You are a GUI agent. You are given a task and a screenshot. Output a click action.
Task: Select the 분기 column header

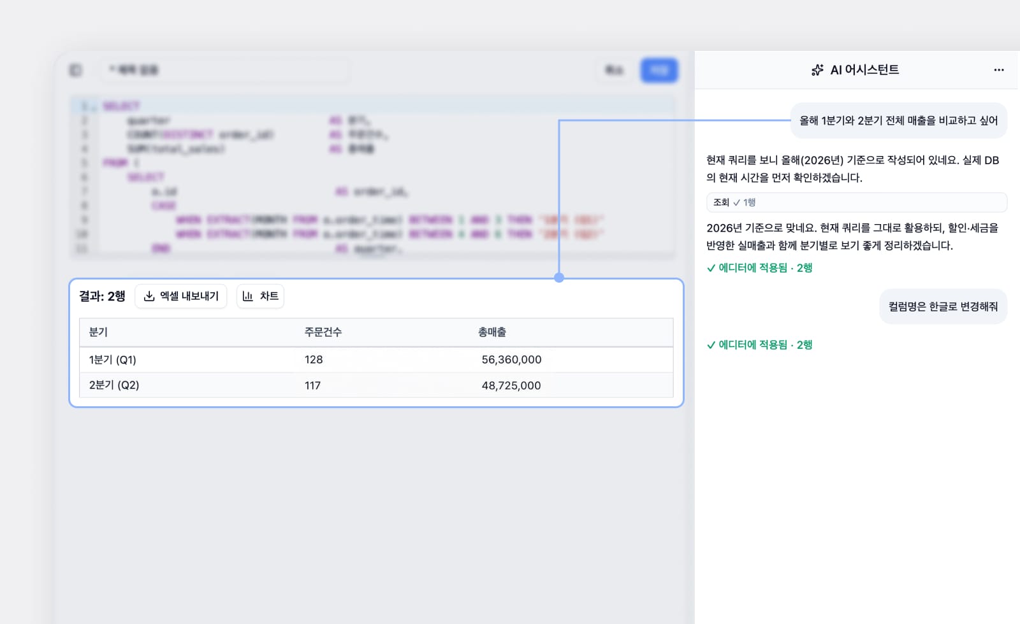click(98, 332)
